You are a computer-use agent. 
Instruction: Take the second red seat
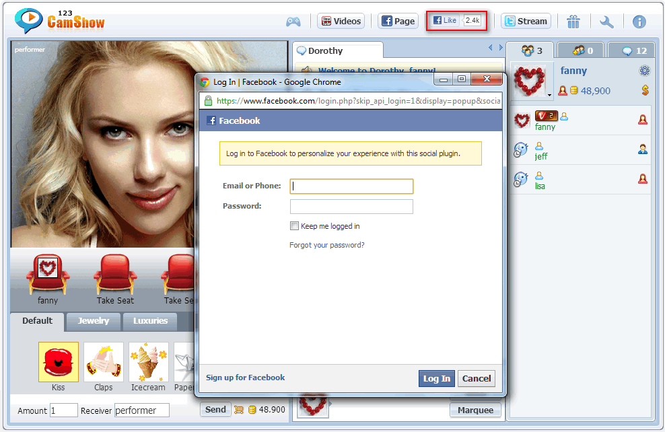point(115,274)
